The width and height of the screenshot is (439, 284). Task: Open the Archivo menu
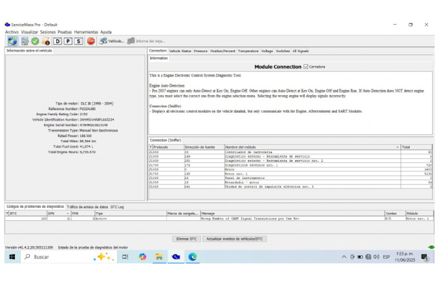point(12,32)
